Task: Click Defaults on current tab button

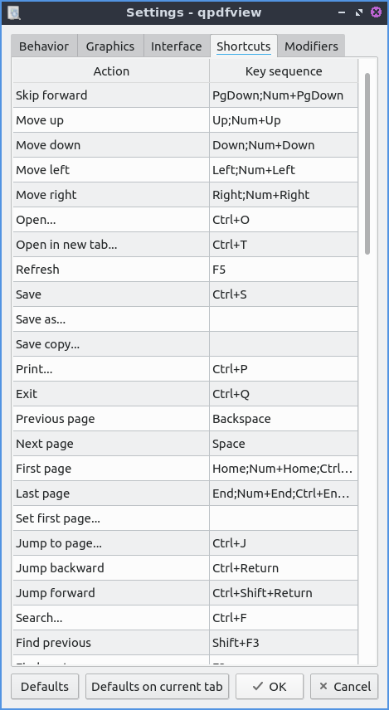Action: coord(157,687)
